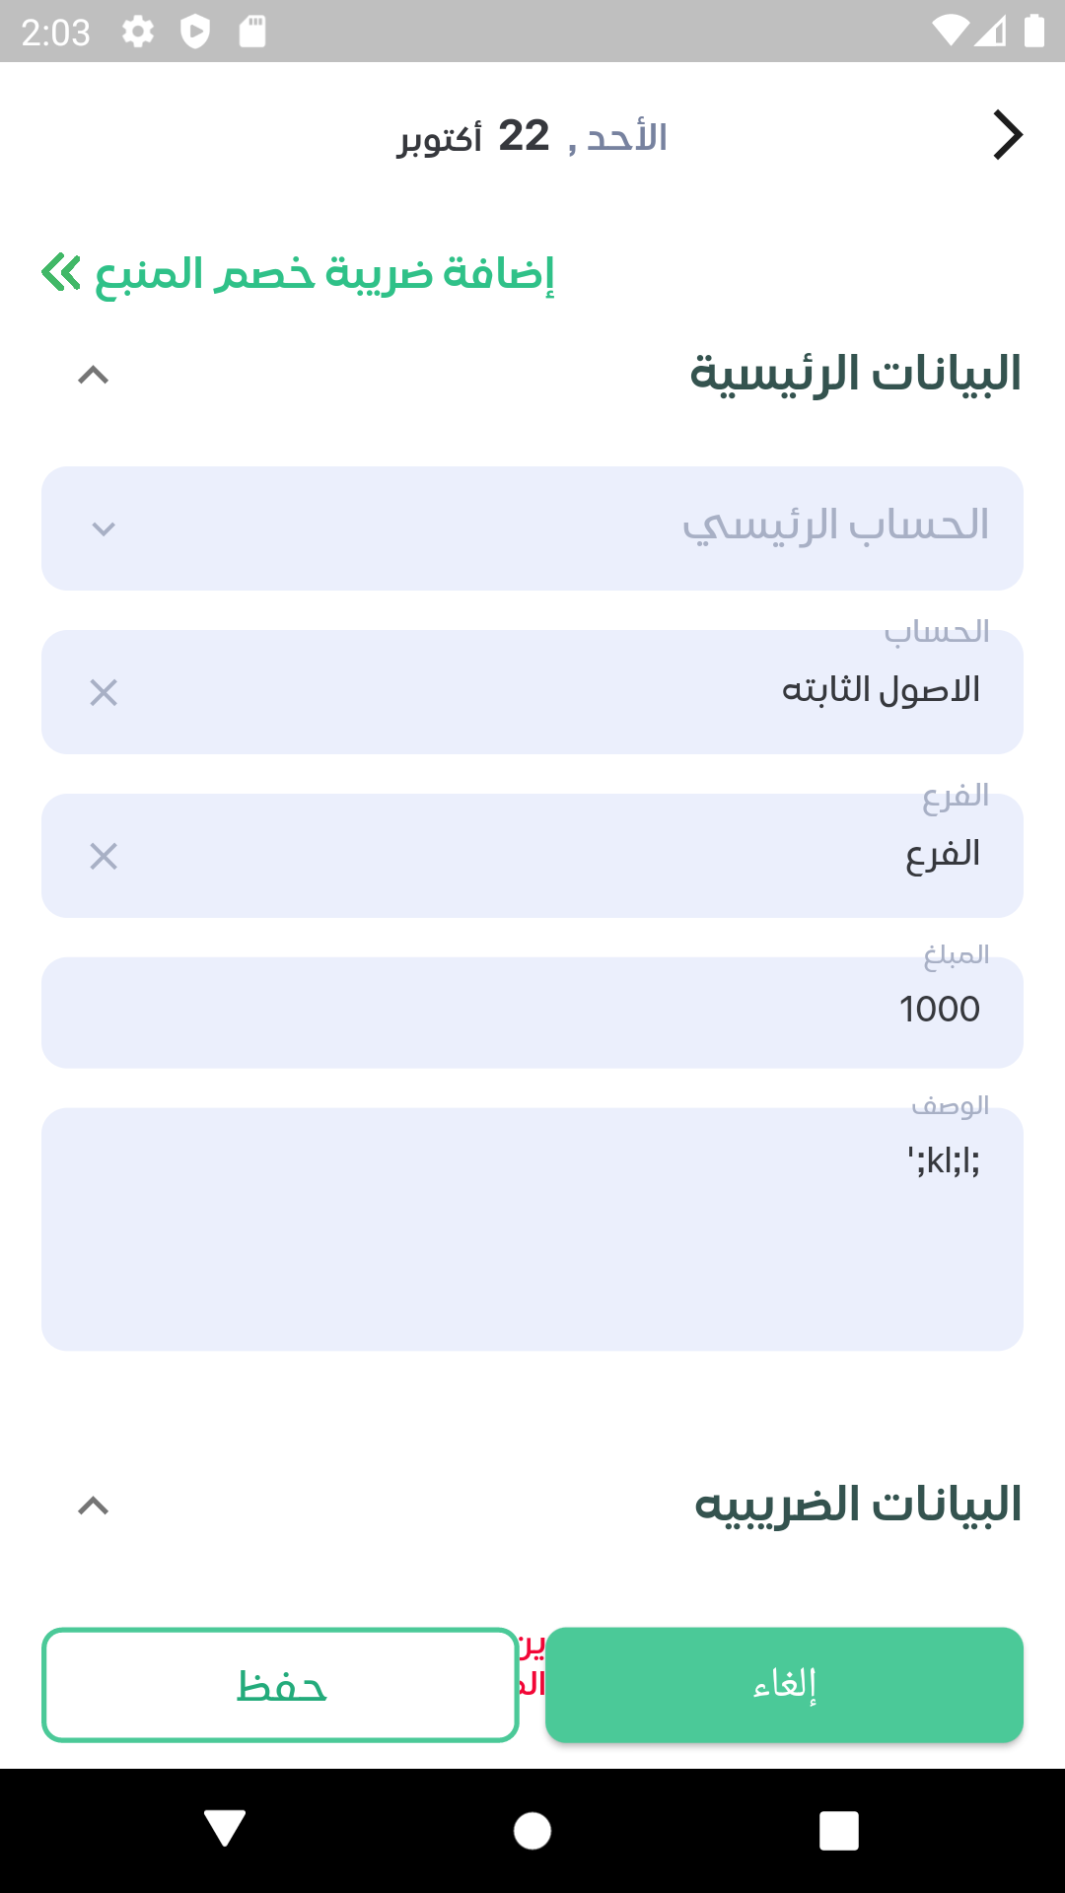Viewport: 1065px width, 1893px height.
Task: Clear the الفرع field with X
Action: pos(104,856)
